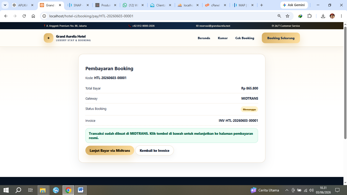
Task: Open a new tab with the plus icon
Action: [x=262, y=5]
